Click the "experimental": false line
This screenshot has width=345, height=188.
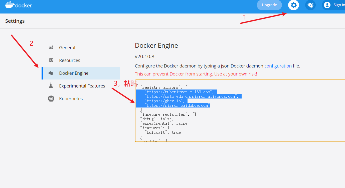[x=165, y=123]
